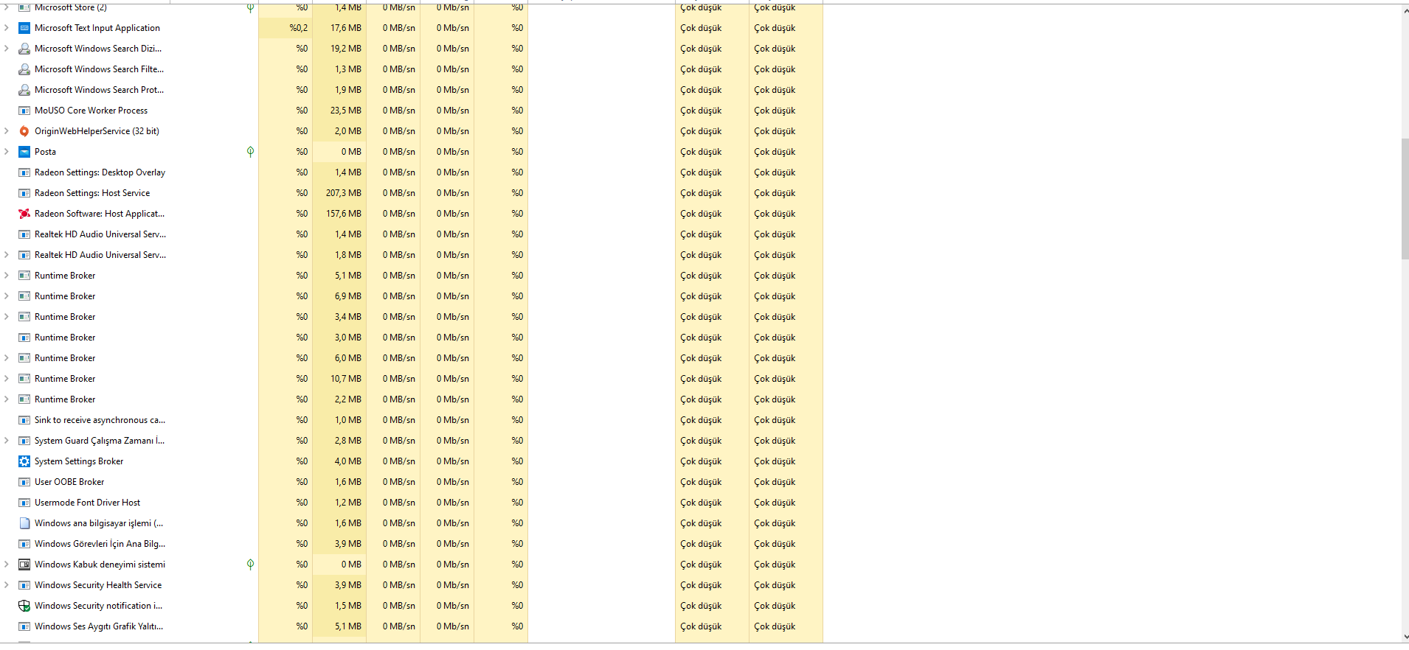
Task: Click the '2,0 MB' memory value for OriginWebHelperService
Action: [348, 131]
